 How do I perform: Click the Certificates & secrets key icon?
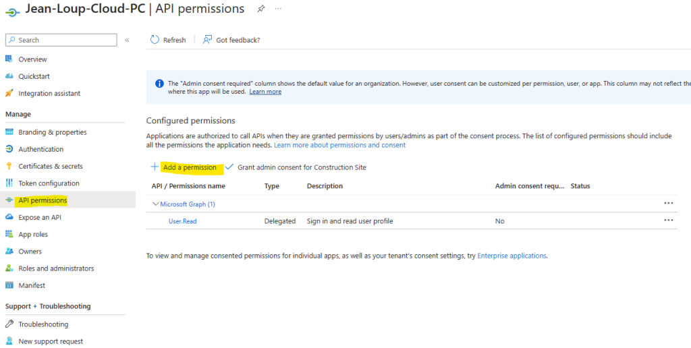coord(9,166)
